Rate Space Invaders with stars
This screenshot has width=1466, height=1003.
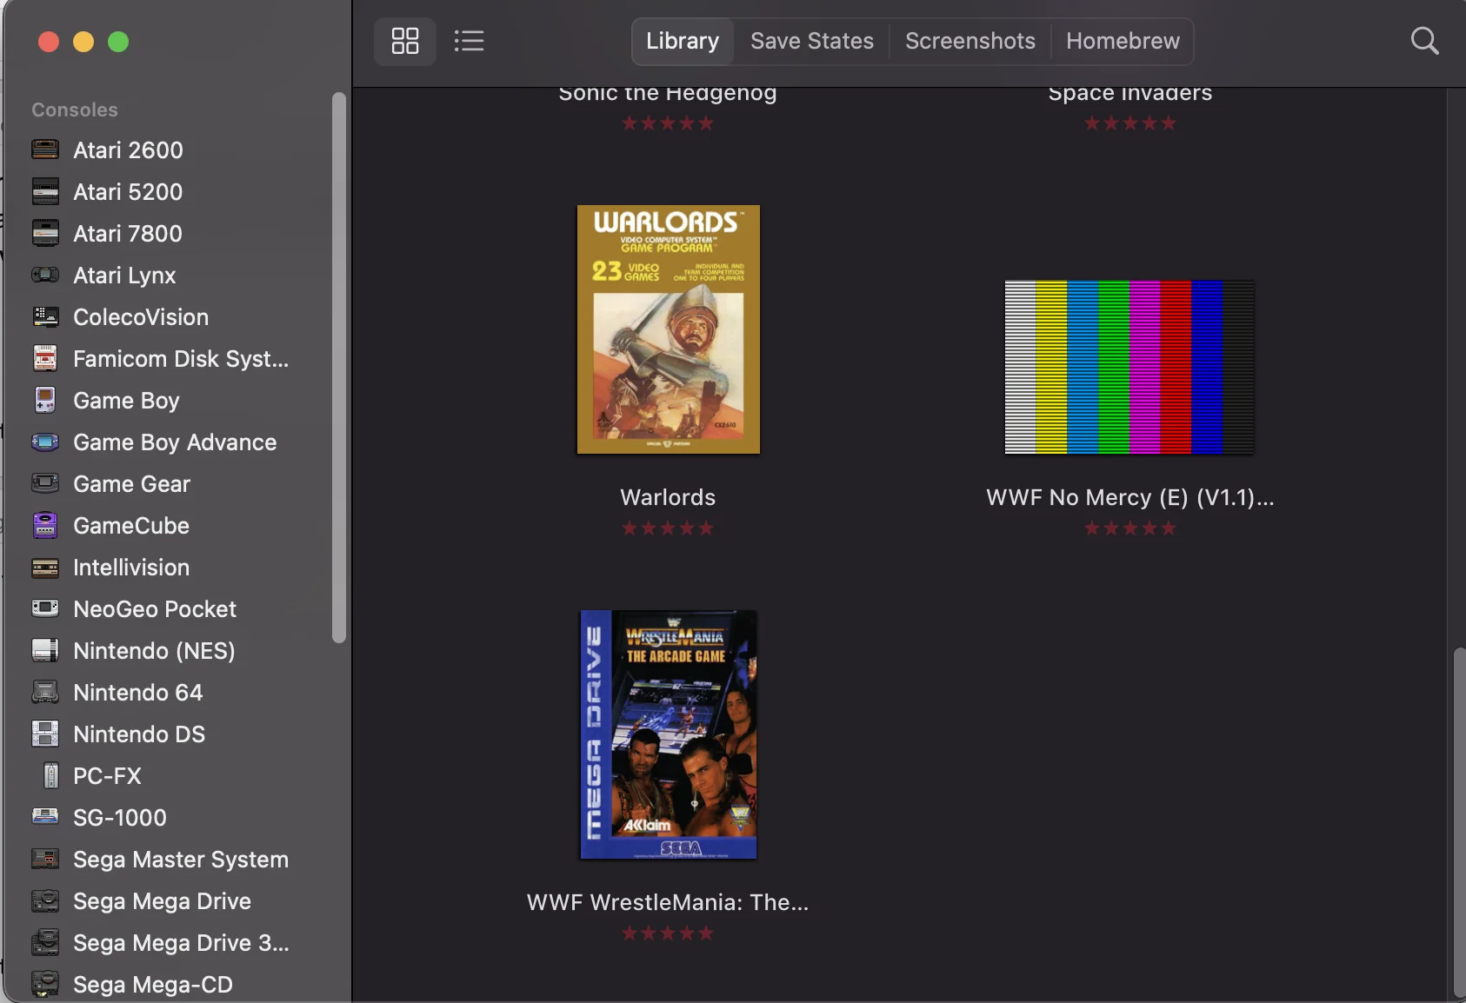[x=1129, y=123]
